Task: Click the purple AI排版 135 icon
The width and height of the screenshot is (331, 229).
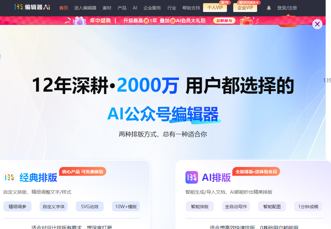Action: pos(192,177)
